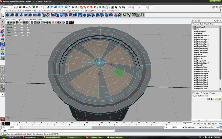Viewport: 222px width, 139px height.
Task: Select polyExtrudeFace1 in the INPUTS list
Action: click(x=201, y=57)
